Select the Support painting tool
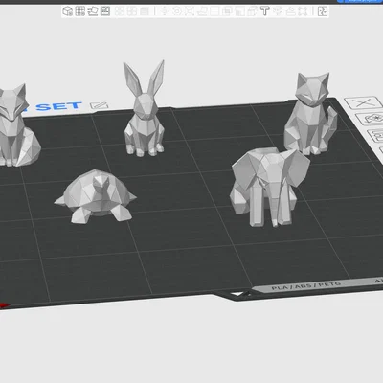 click(239, 11)
